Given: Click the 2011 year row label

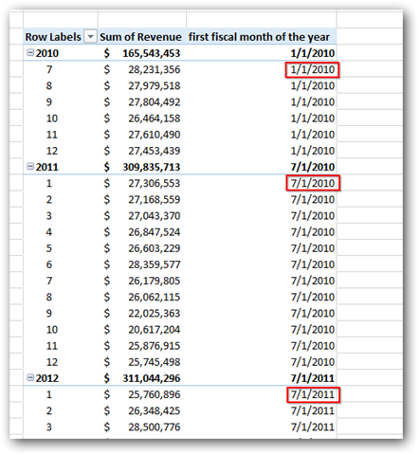Looking at the screenshot, I should pyautogui.click(x=47, y=167).
